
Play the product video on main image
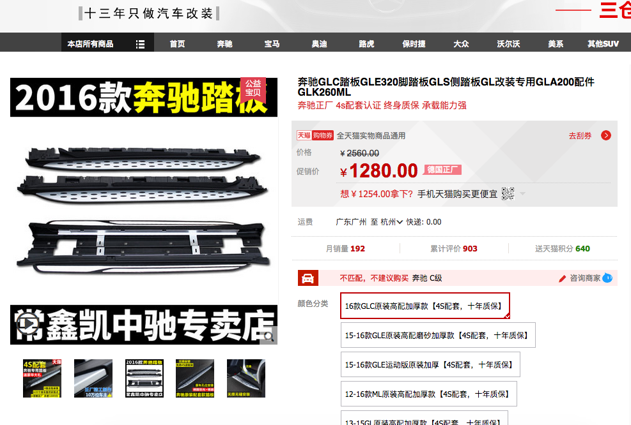coord(27,324)
